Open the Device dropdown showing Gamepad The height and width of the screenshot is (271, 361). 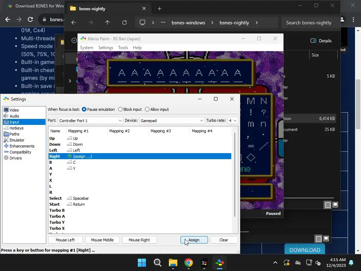[x=172, y=121]
